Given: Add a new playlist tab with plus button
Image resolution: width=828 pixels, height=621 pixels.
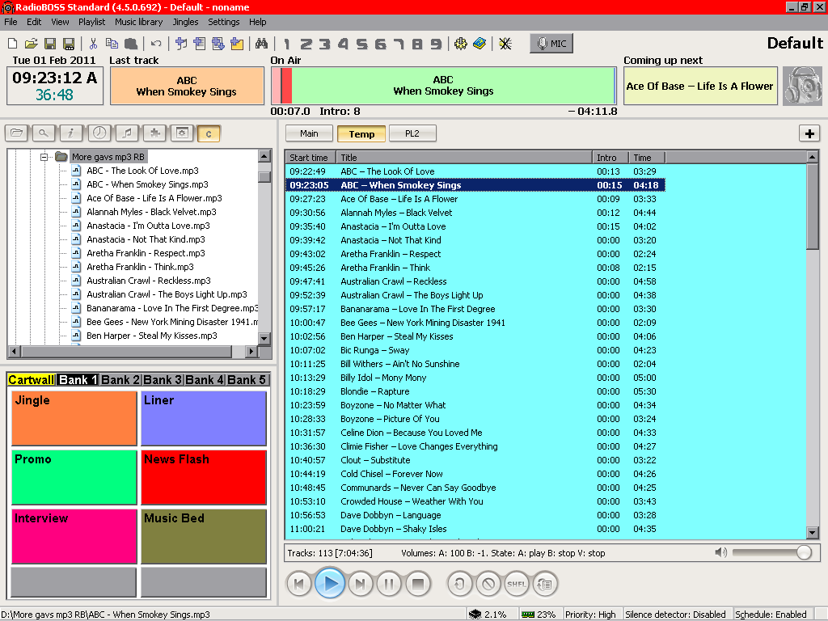Looking at the screenshot, I should tap(809, 133).
